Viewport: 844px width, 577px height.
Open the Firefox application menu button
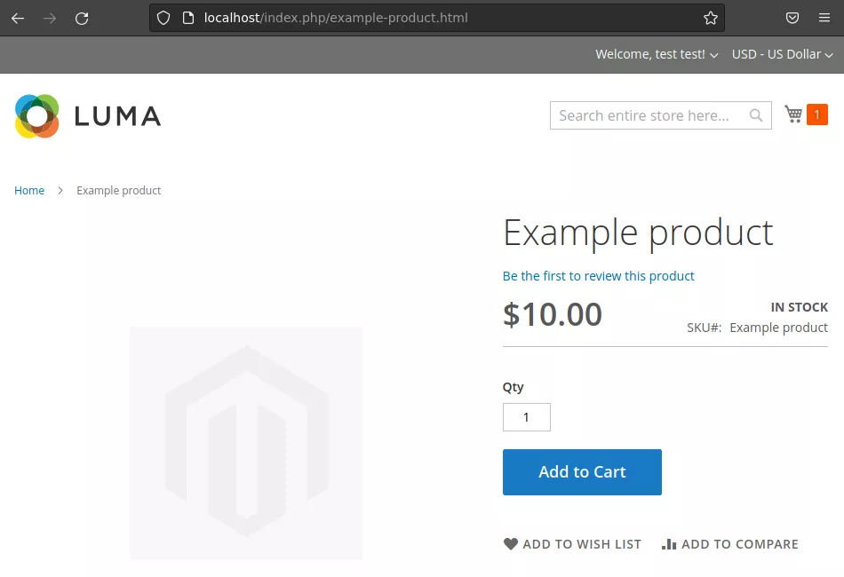(824, 18)
